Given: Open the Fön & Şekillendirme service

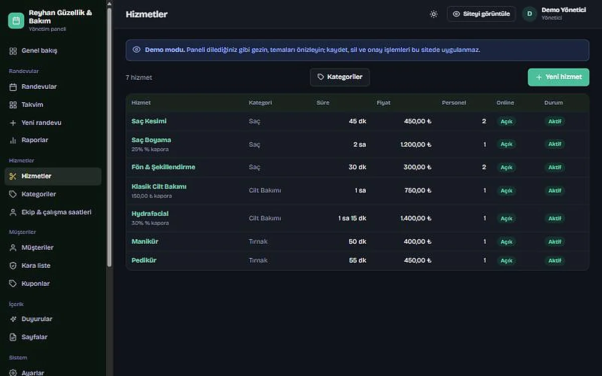Looking at the screenshot, I should click(164, 167).
